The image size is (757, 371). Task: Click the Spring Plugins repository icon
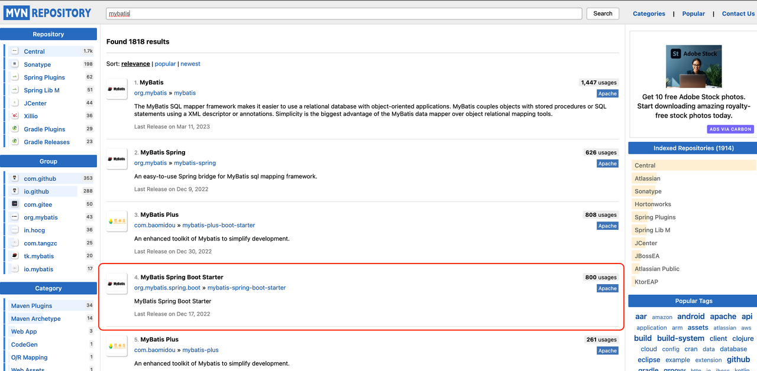(x=15, y=77)
